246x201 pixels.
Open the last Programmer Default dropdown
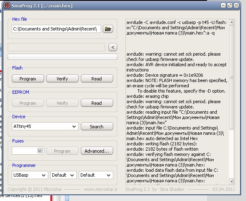click(x=96, y=175)
